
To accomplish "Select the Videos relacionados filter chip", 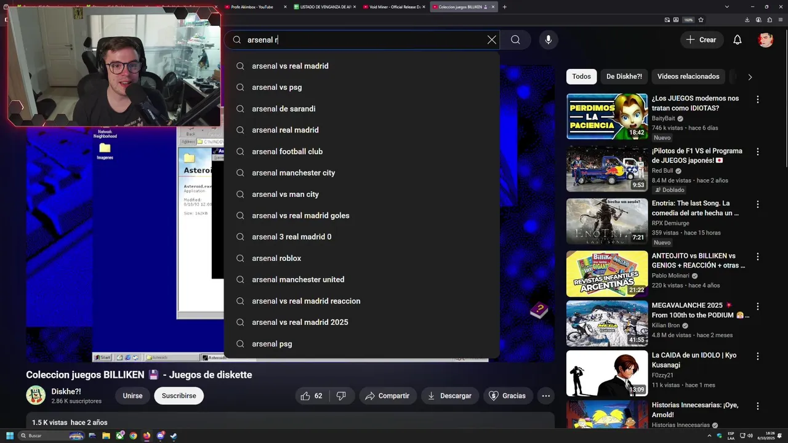I will click(688, 77).
